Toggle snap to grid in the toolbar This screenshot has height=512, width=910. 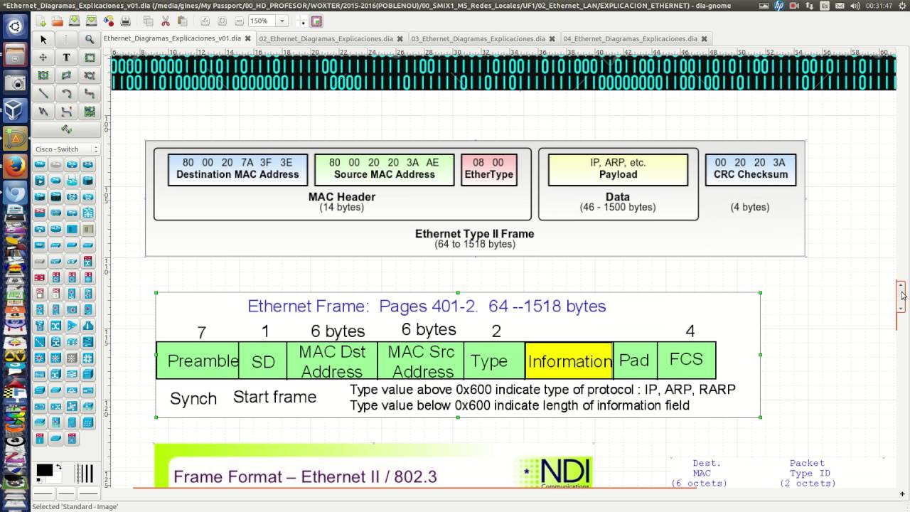304,21
